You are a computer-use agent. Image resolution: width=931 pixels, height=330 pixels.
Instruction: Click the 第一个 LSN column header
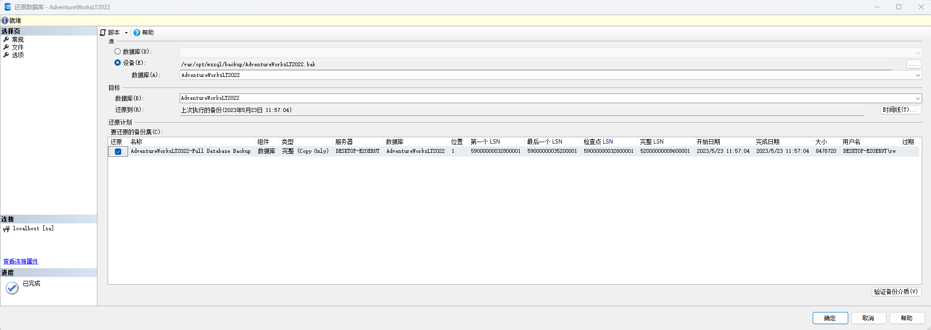coord(497,142)
